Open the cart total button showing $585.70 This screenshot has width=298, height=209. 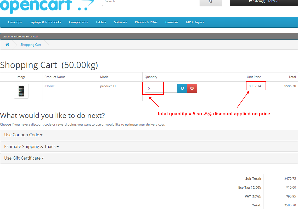point(263,1)
